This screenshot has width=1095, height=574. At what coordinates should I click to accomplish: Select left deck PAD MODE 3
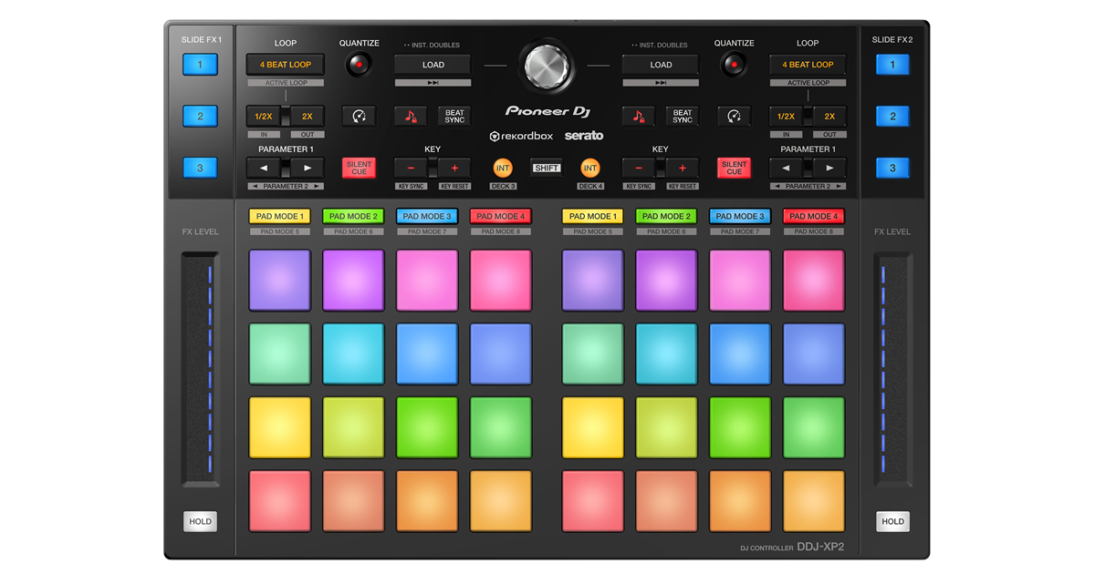click(427, 217)
